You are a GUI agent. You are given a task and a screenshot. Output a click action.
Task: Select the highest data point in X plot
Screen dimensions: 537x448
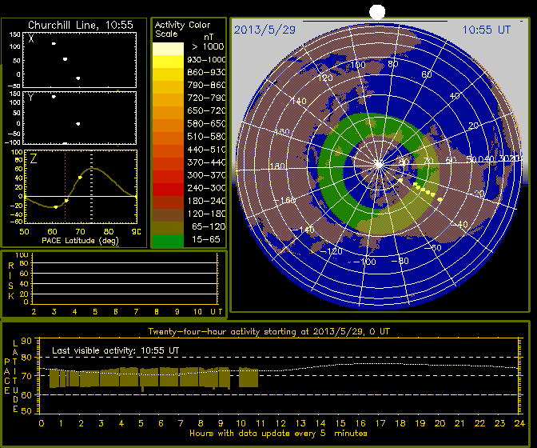point(54,43)
